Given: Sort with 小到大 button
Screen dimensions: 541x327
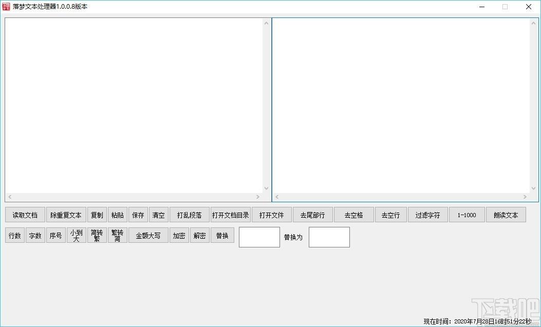Looking at the screenshot, I should [x=76, y=235].
